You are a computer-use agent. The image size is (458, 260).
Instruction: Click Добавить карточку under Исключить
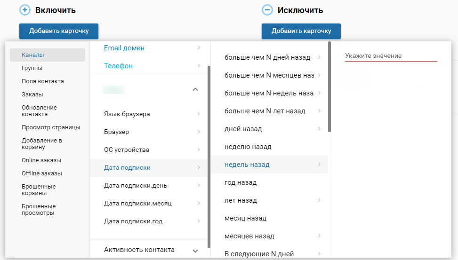pyautogui.click(x=301, y=31)
